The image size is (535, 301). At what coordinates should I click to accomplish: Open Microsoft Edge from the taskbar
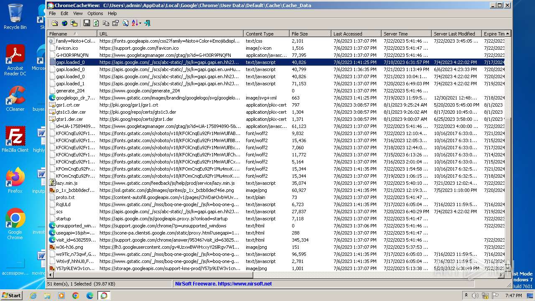pos(89,296)
